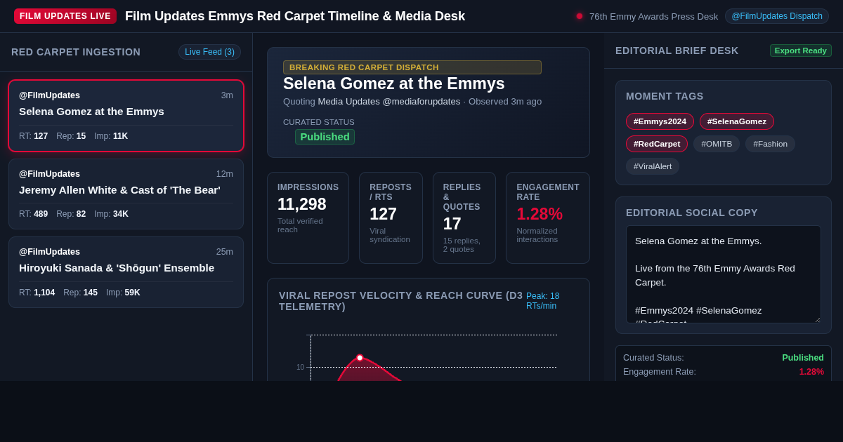This screenshot has width=843, height=442.
Task: Click the page title Film Updates Emmys Red Carpet Timeline
Action: [x=295, y=16]
